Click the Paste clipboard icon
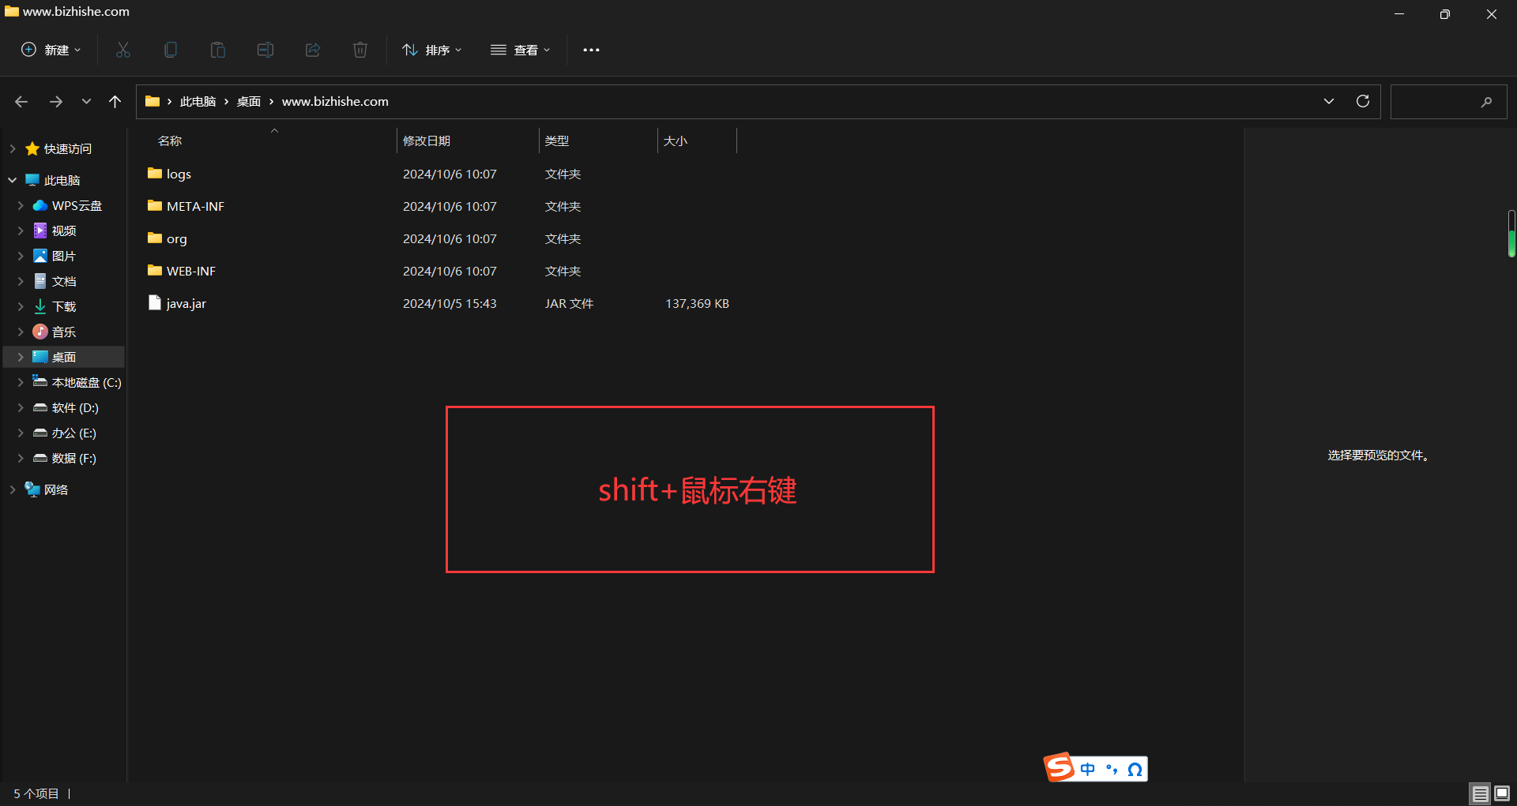Viewport: 1517px width, 806px height. pyautogui.click(x=218, y=50)
